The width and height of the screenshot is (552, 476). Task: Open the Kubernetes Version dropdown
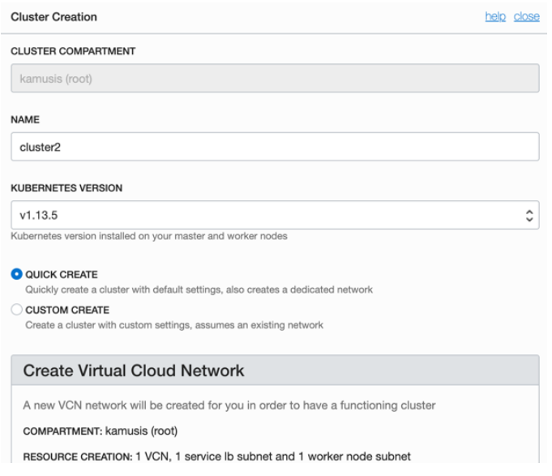click(267, 216)
